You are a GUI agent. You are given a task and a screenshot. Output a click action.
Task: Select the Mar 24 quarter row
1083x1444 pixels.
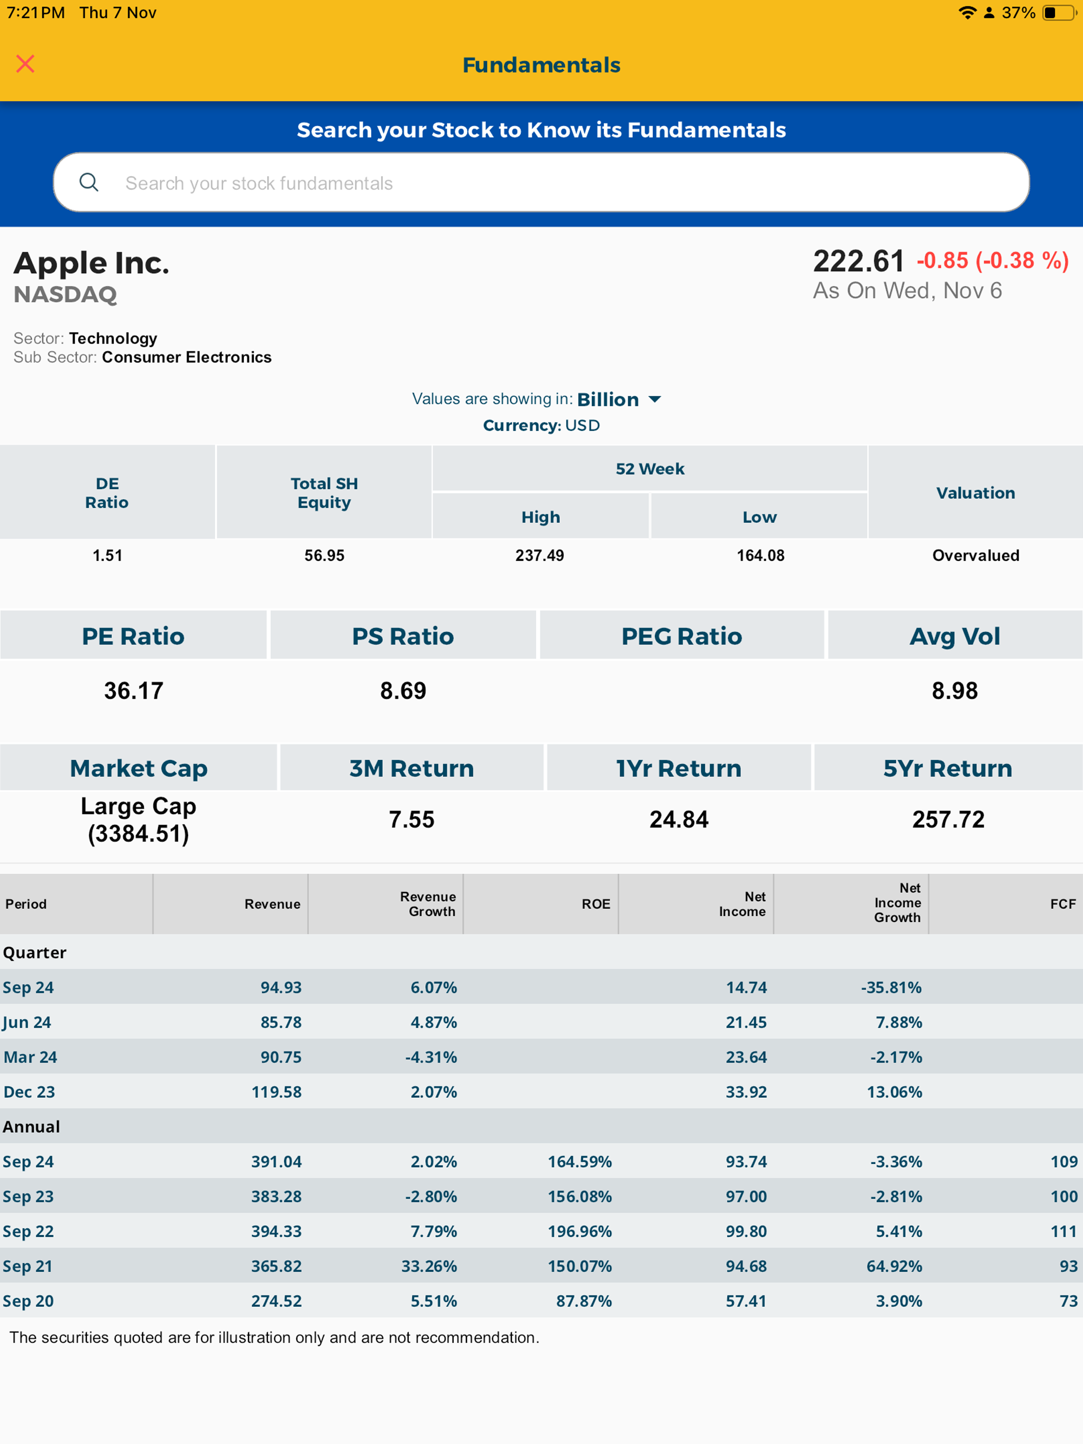point(541,1057)
